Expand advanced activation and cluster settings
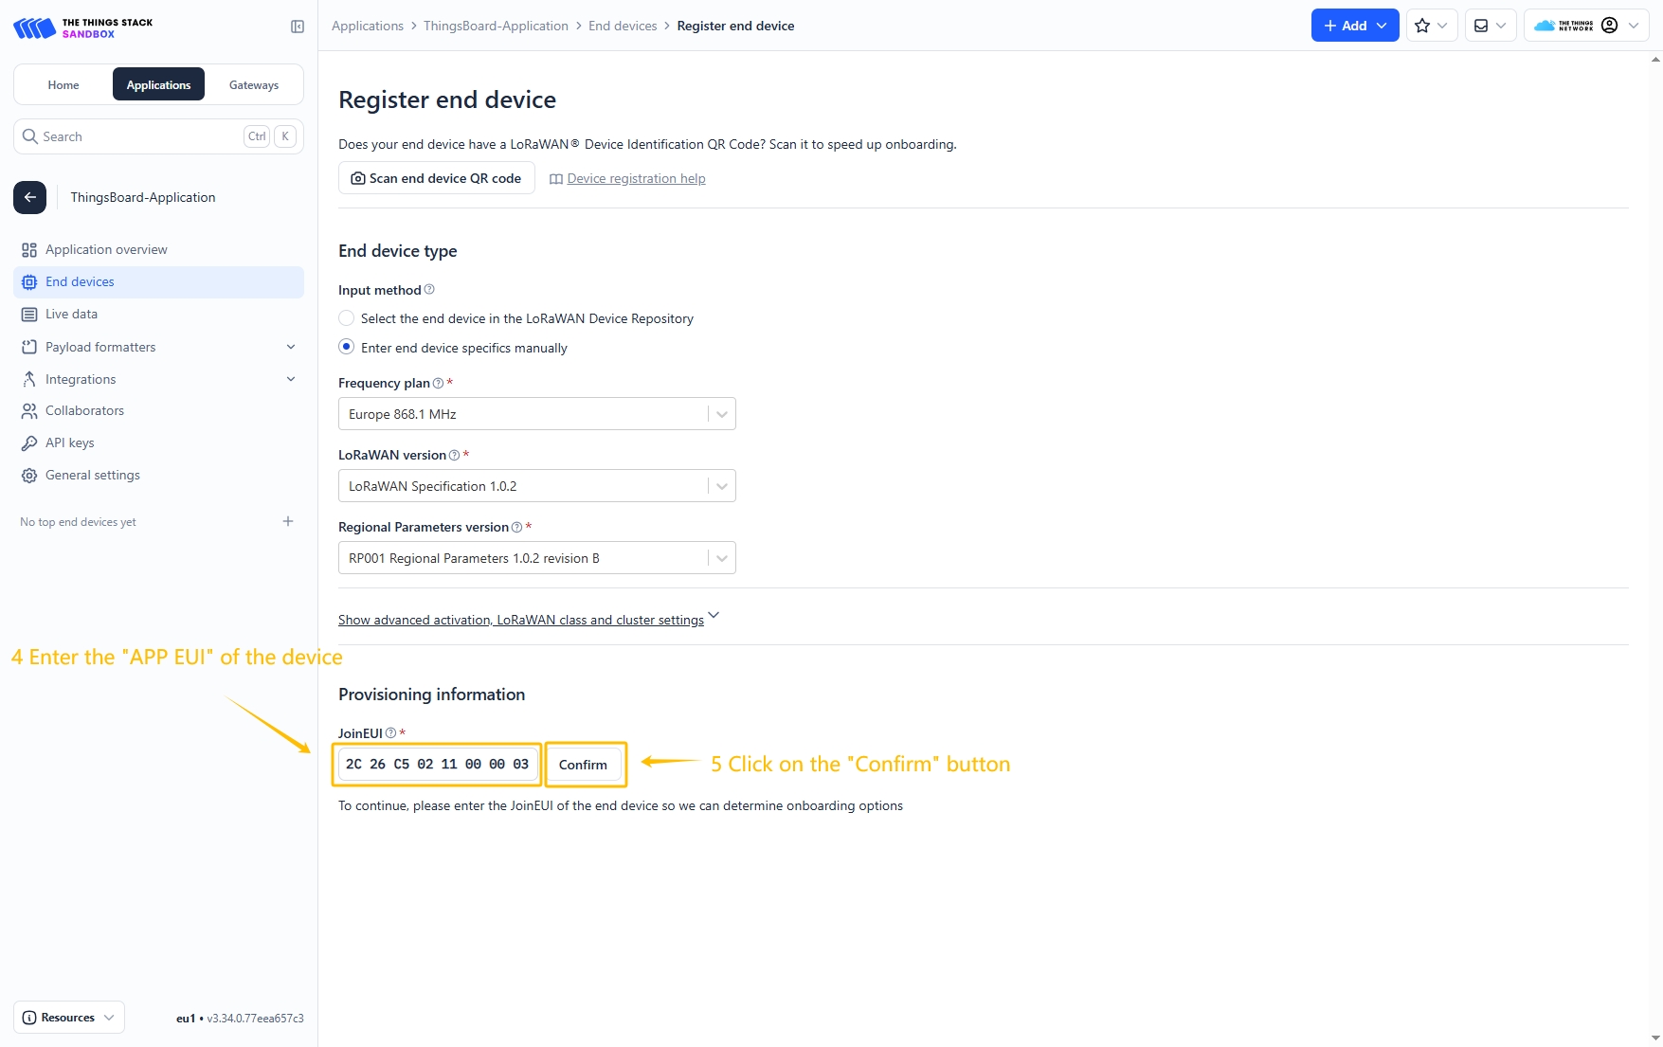Image resolution: width=1663 pixels, height=1047 pixels. pyautogui.click(x=521, y=620)
